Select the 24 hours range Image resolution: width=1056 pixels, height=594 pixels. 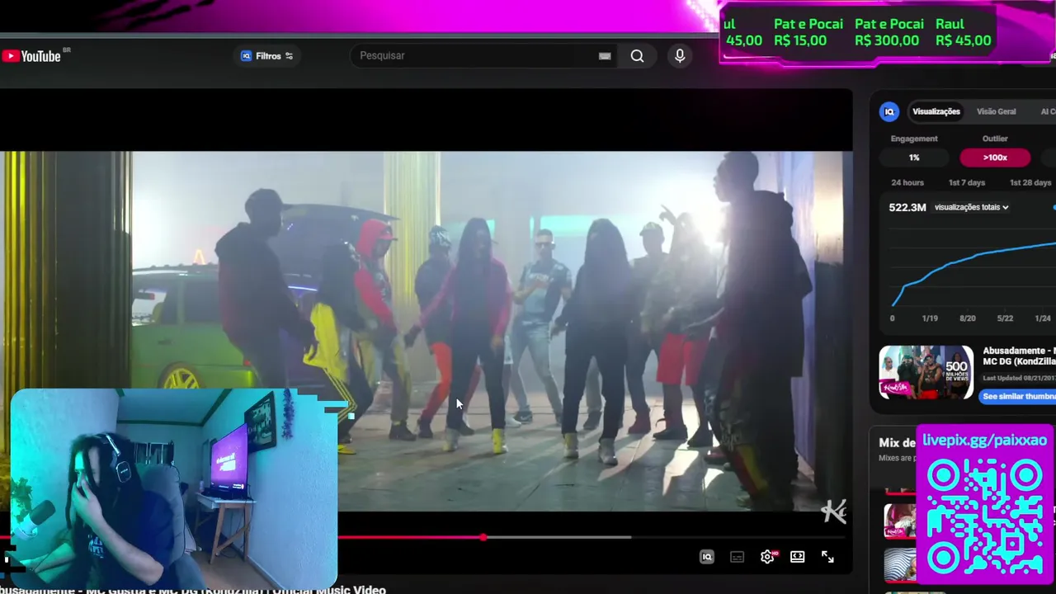(907, 182)
